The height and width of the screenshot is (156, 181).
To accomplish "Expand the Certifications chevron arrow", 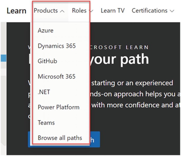I will pos(172,11).
